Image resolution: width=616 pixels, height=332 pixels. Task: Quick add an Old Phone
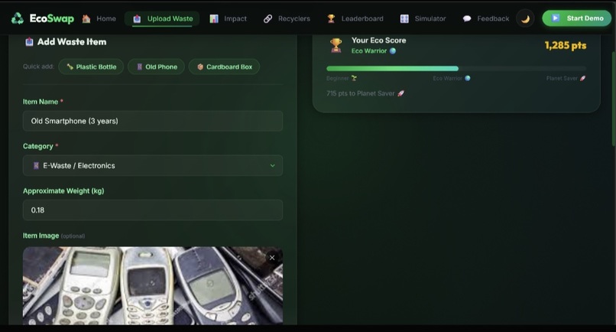(x=157, y=67)
